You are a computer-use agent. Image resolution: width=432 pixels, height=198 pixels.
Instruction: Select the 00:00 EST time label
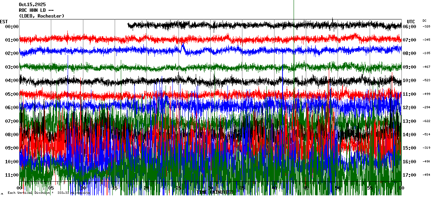tap(12, 27)
